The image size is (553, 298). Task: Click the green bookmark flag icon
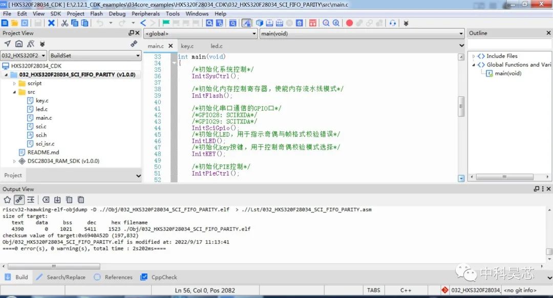point(166,23)
